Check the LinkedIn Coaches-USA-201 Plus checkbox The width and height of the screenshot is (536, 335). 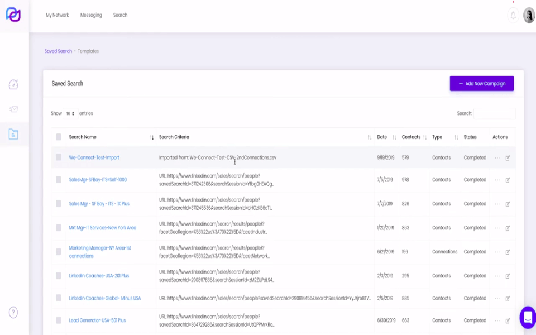[x=59, y=275]
